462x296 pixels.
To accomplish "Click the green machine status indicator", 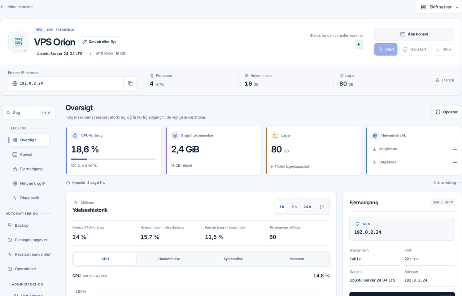I will point(358,44).
